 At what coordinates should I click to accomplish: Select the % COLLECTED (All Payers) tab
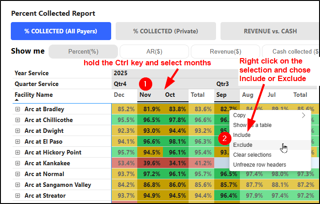tap(61, 31)
